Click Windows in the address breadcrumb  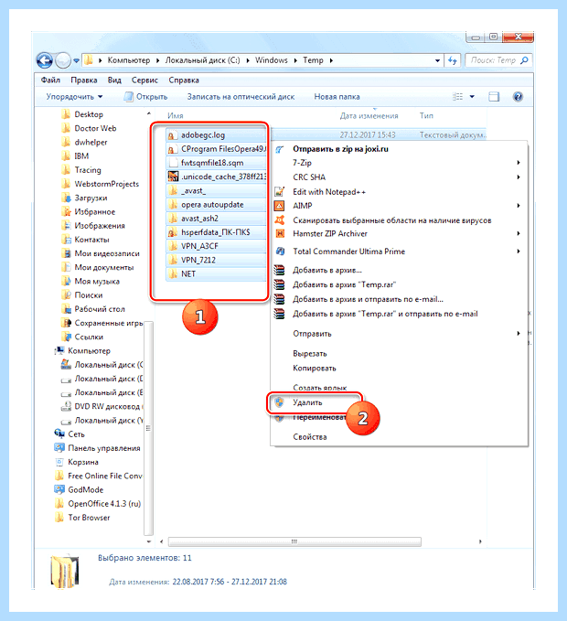click(272, 60)
